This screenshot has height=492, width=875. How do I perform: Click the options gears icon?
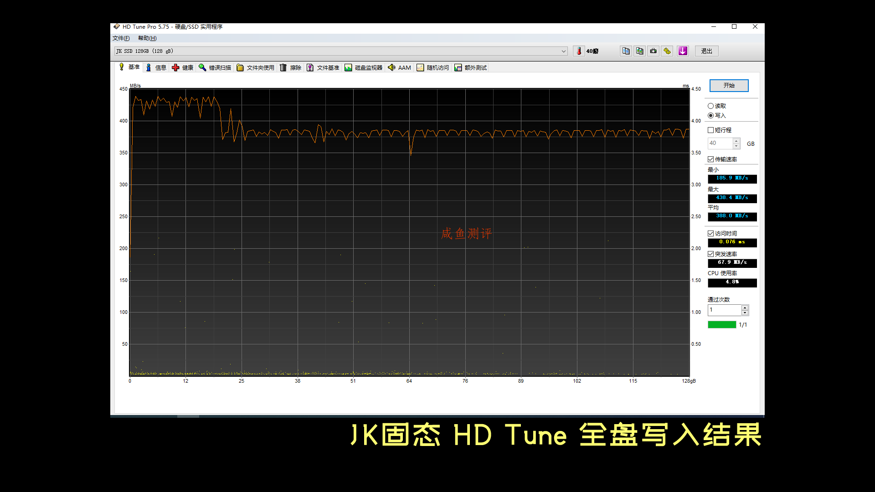point(667,51)
